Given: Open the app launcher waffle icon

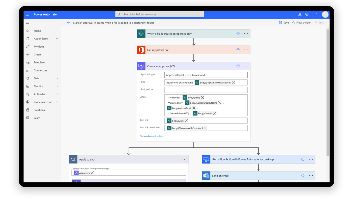Looking at the screenshot, I should tap(27, 14).
